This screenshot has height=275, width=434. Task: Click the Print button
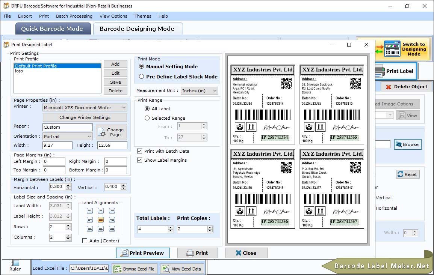pos(197,253)
